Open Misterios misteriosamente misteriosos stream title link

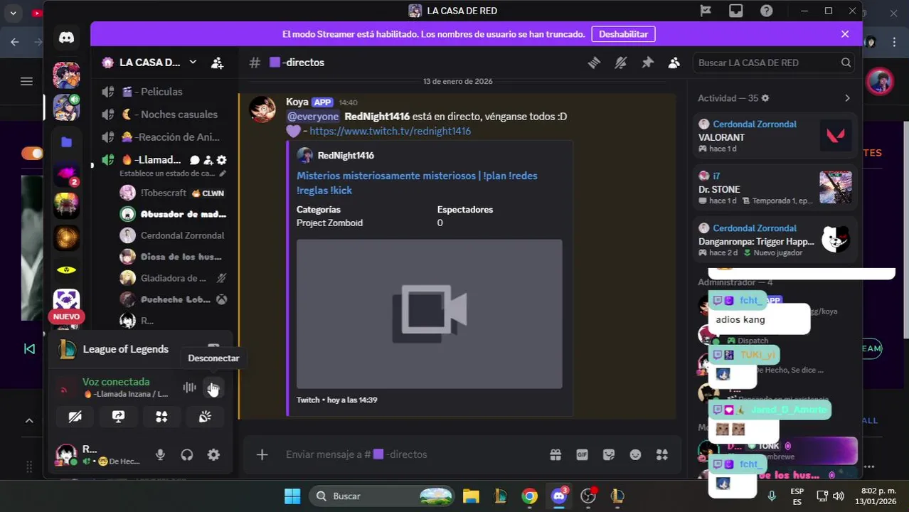tap(417, 183)
